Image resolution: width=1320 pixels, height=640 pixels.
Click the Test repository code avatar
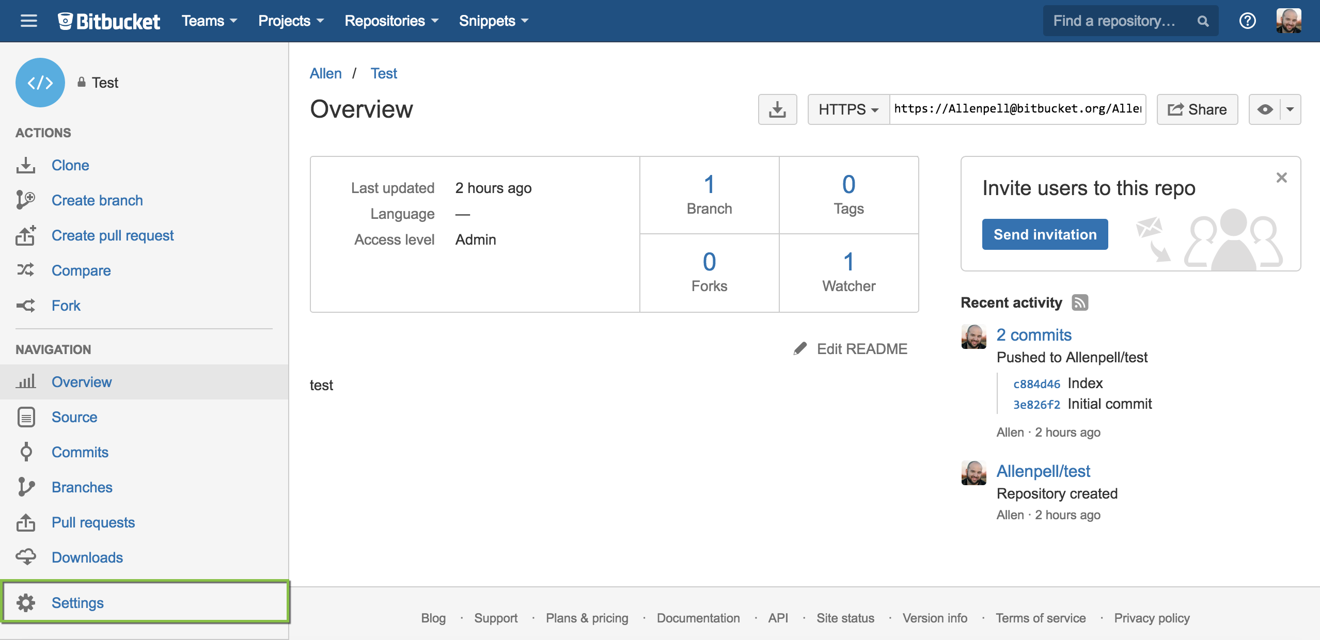pyautogui.click(x=40, y=83)
